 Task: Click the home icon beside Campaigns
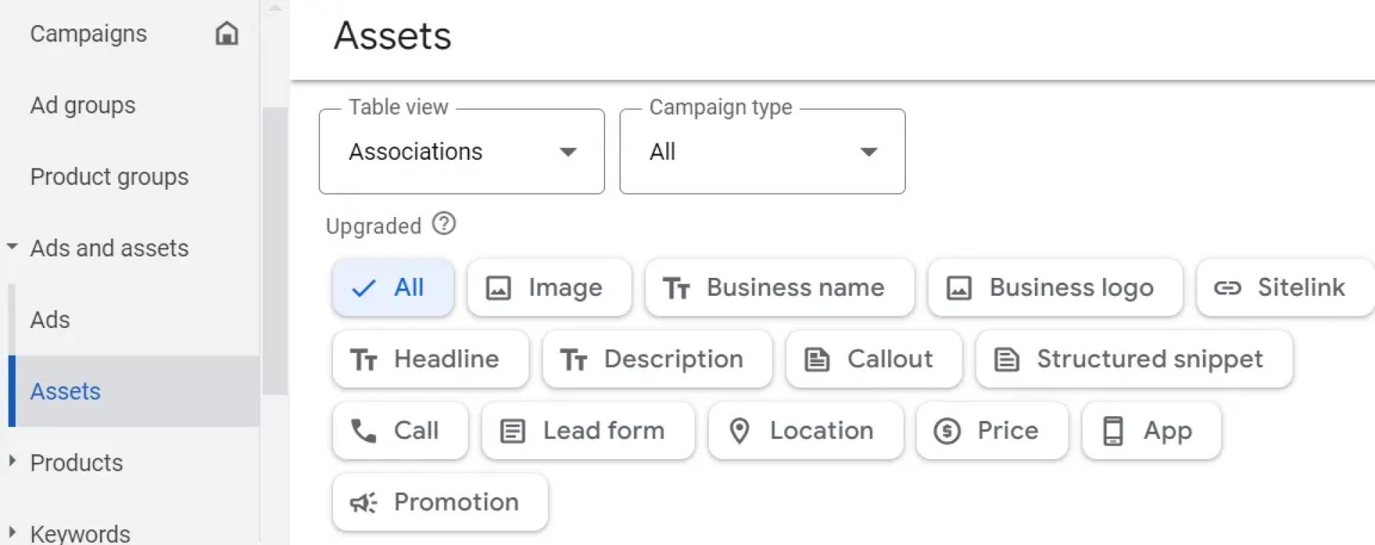coord(227,33)
